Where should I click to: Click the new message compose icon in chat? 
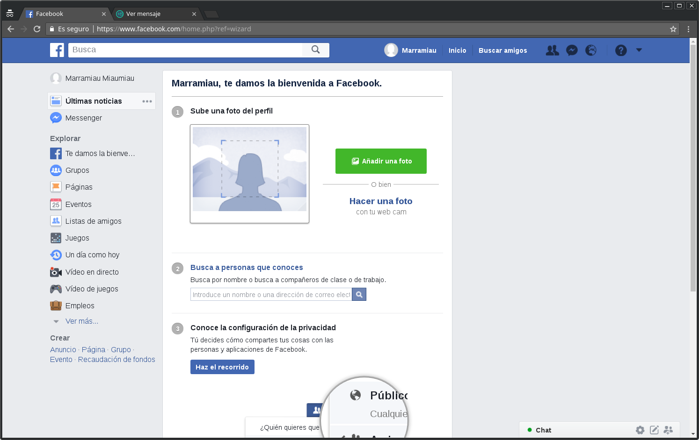654,430
